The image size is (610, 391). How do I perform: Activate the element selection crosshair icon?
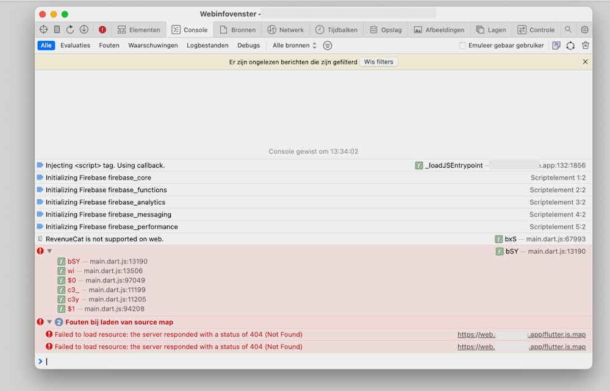pyautogui.click(x=44, y=29)
